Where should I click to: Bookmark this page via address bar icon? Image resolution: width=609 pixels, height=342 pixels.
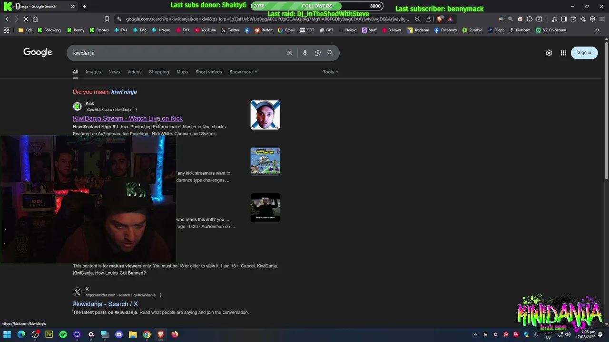(107, 19)
